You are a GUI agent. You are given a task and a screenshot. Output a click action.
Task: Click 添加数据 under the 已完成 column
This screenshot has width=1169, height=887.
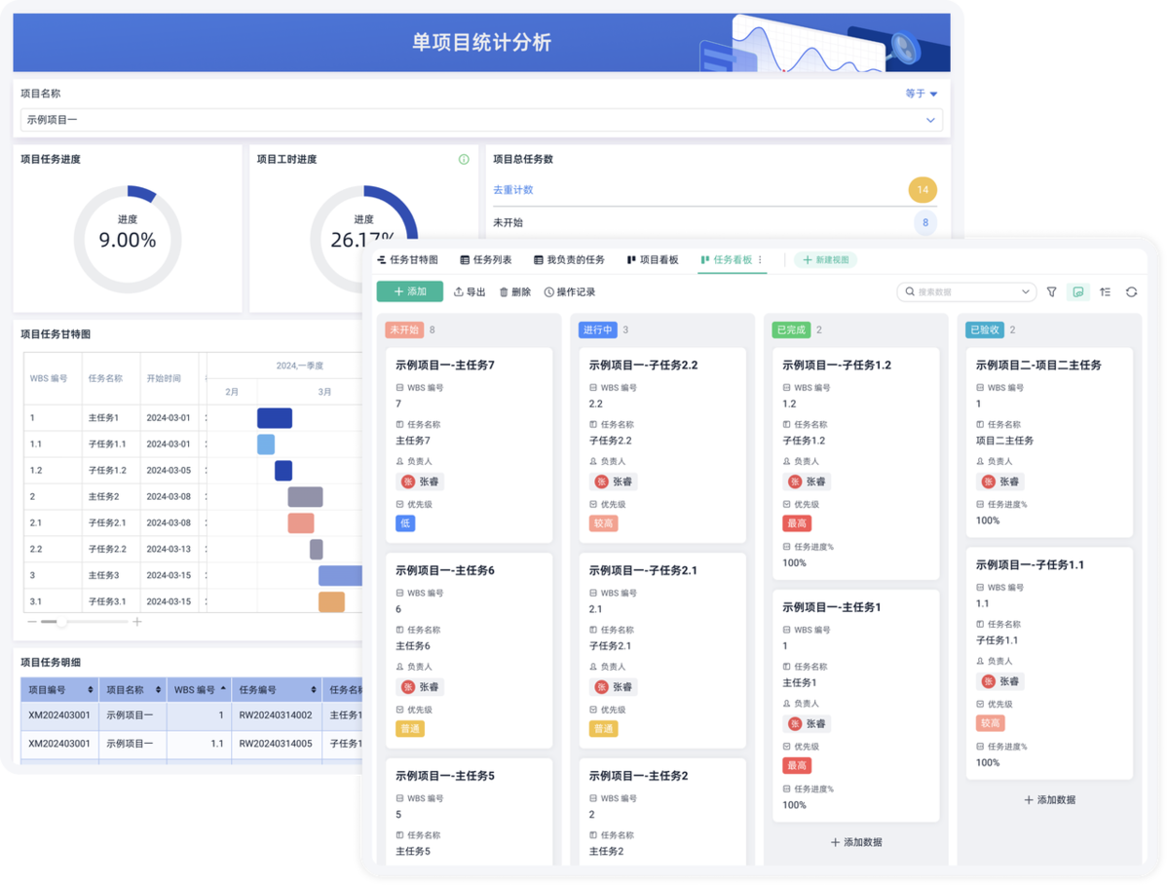point(856,842)
